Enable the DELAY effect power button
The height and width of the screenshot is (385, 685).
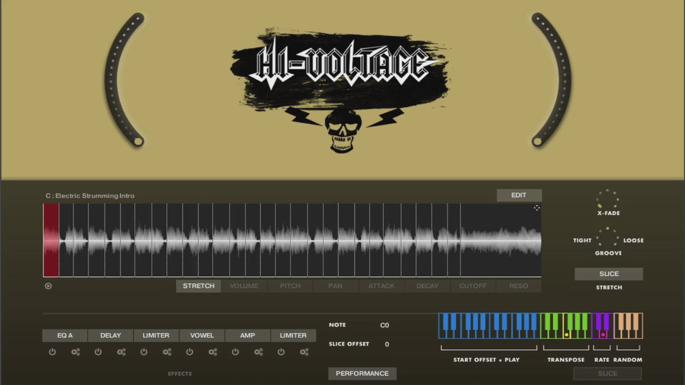[98, 352]
